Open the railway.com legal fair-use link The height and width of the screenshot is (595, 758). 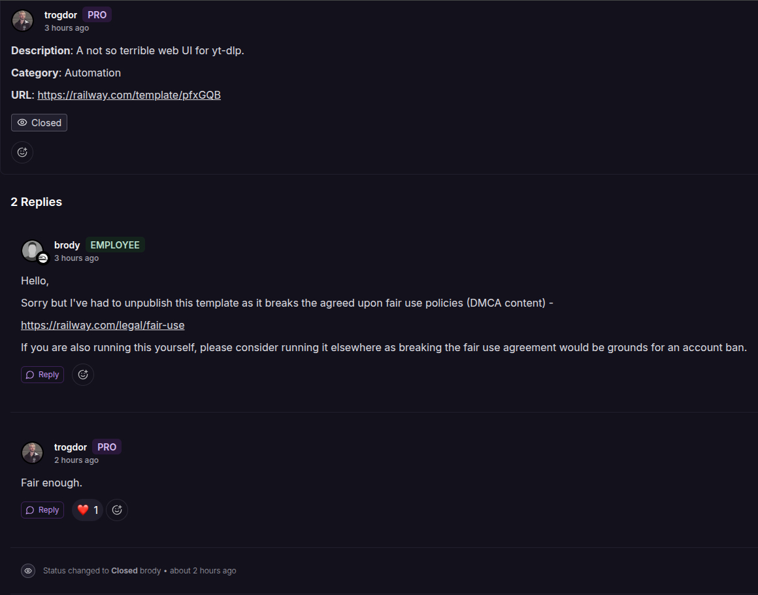tap(103, 325)
